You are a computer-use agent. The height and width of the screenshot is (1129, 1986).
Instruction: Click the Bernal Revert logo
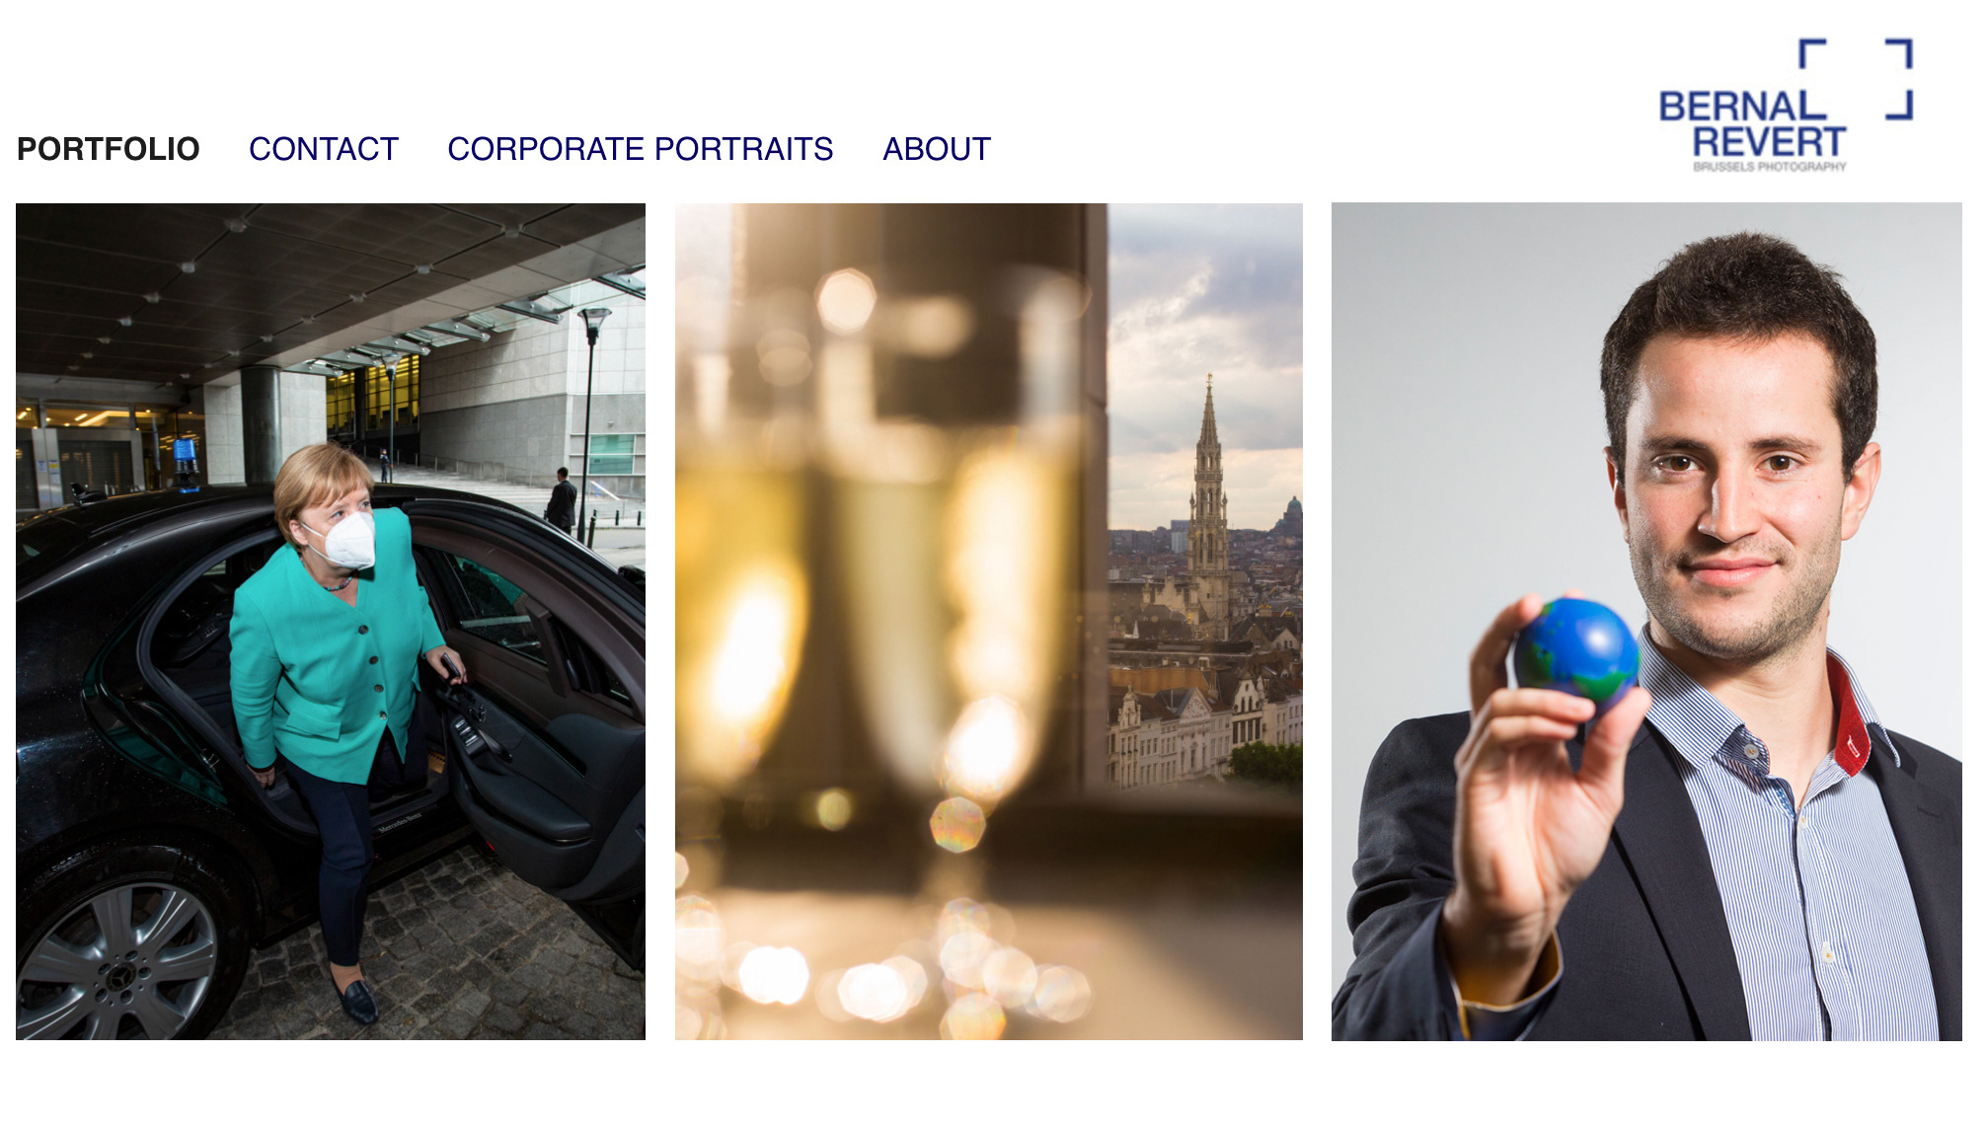point(1786,106)
